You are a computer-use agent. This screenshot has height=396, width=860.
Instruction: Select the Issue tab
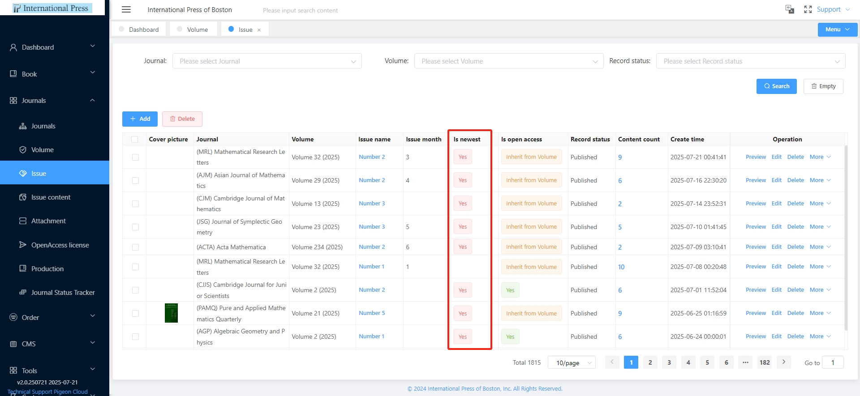pos(245,30)
